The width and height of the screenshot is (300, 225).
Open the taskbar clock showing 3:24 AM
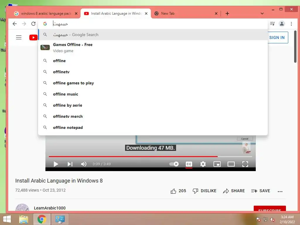pos(287,219)
